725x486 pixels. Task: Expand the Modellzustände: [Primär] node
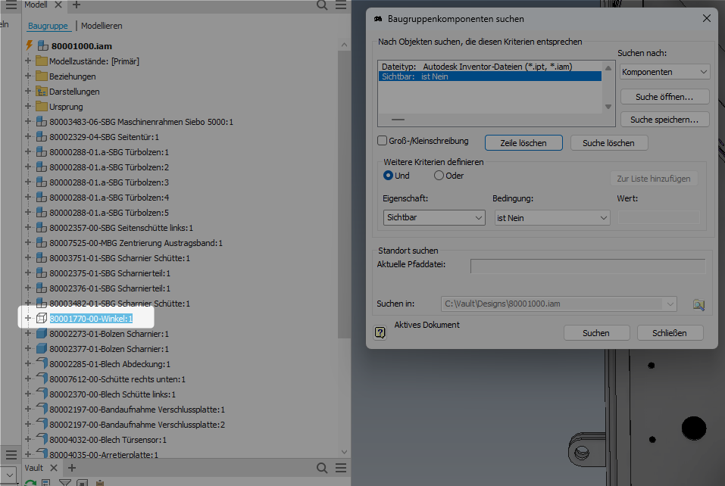[x=28, y=61]
